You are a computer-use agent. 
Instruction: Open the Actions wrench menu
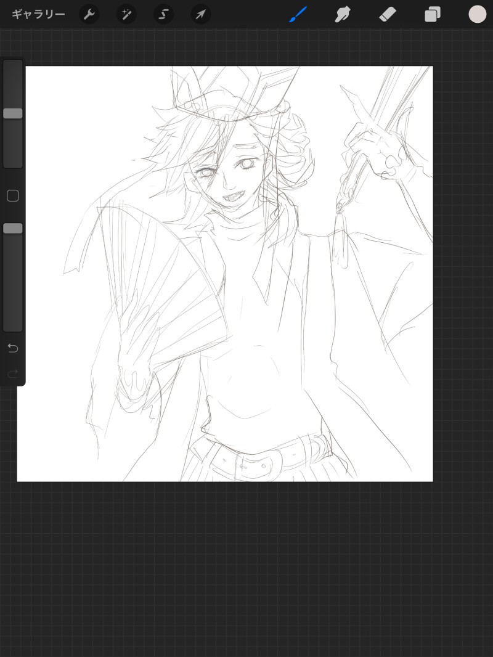(x=89, y=15)
